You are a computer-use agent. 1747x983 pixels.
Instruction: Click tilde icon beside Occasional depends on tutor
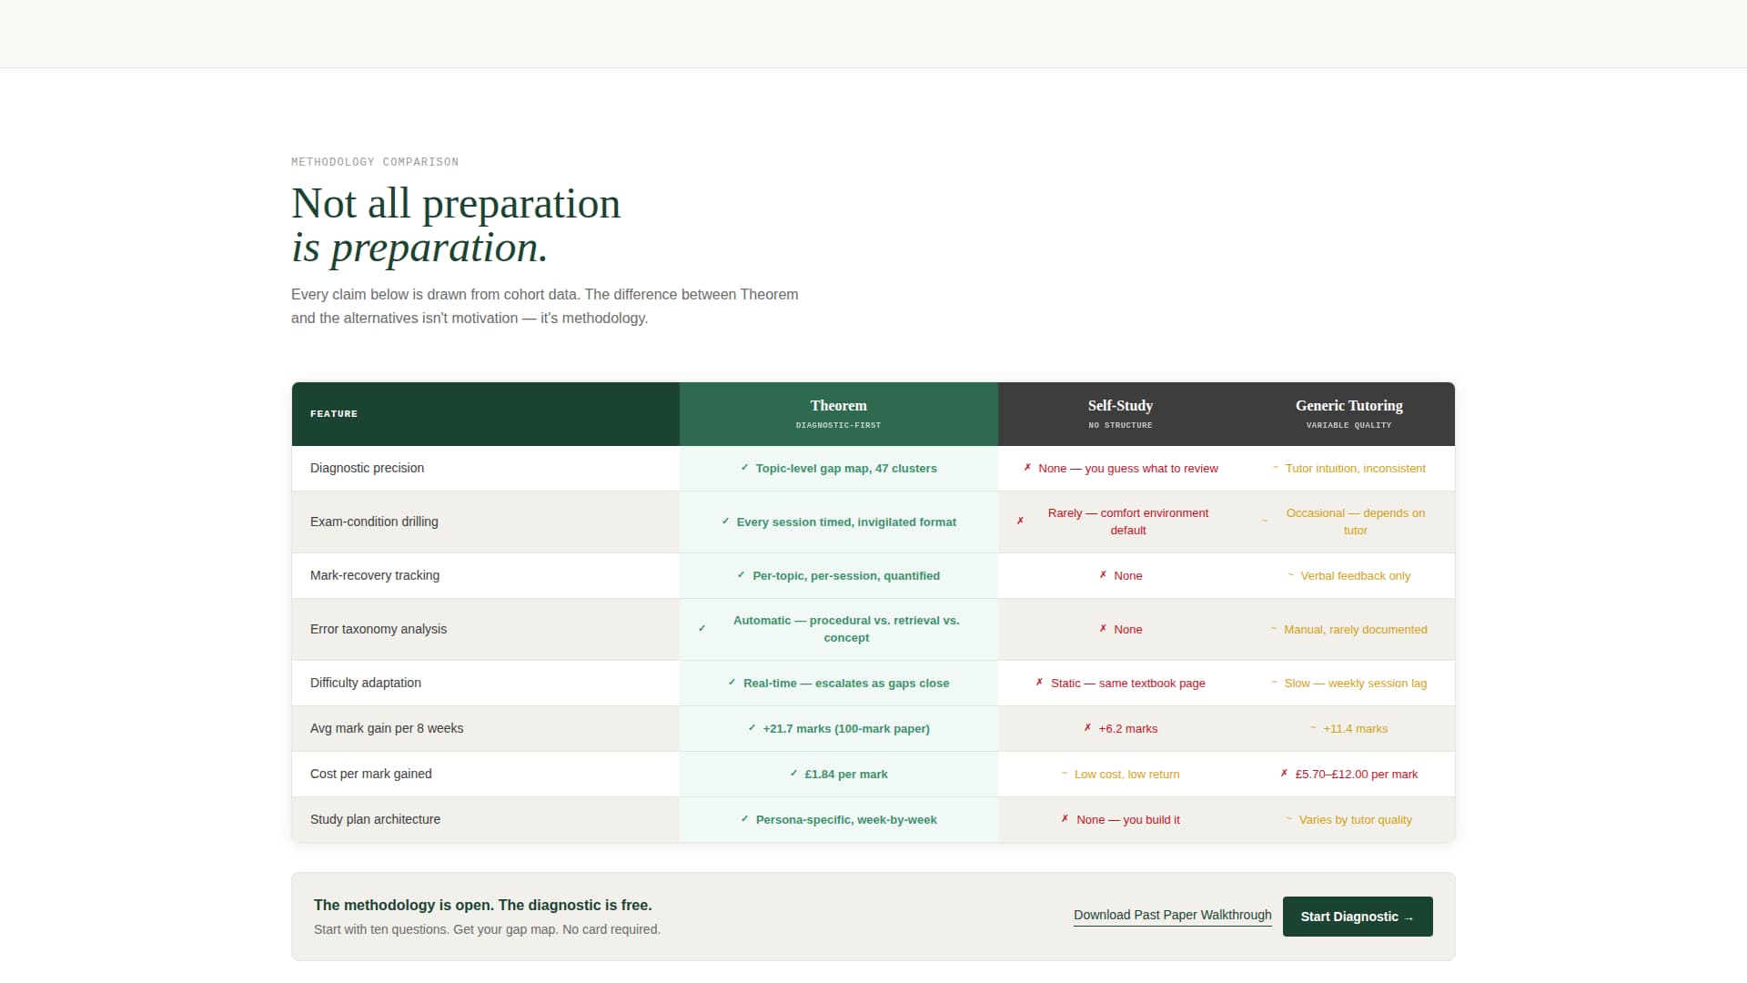pyautogui.click(x=1264, y=522)
